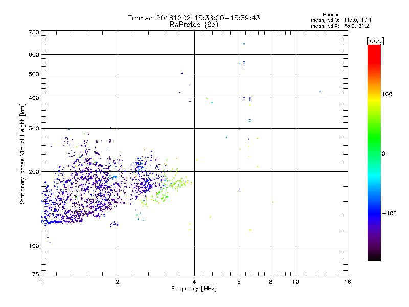Click the colorbar tick label '100'

387,94
